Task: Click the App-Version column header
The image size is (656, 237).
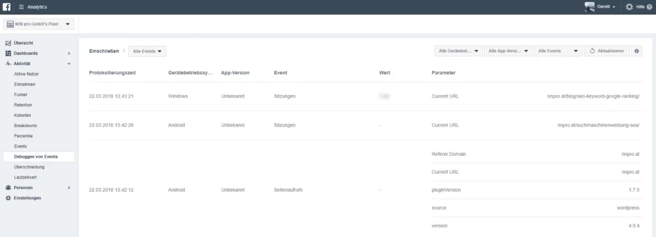Action: [235, 73]
